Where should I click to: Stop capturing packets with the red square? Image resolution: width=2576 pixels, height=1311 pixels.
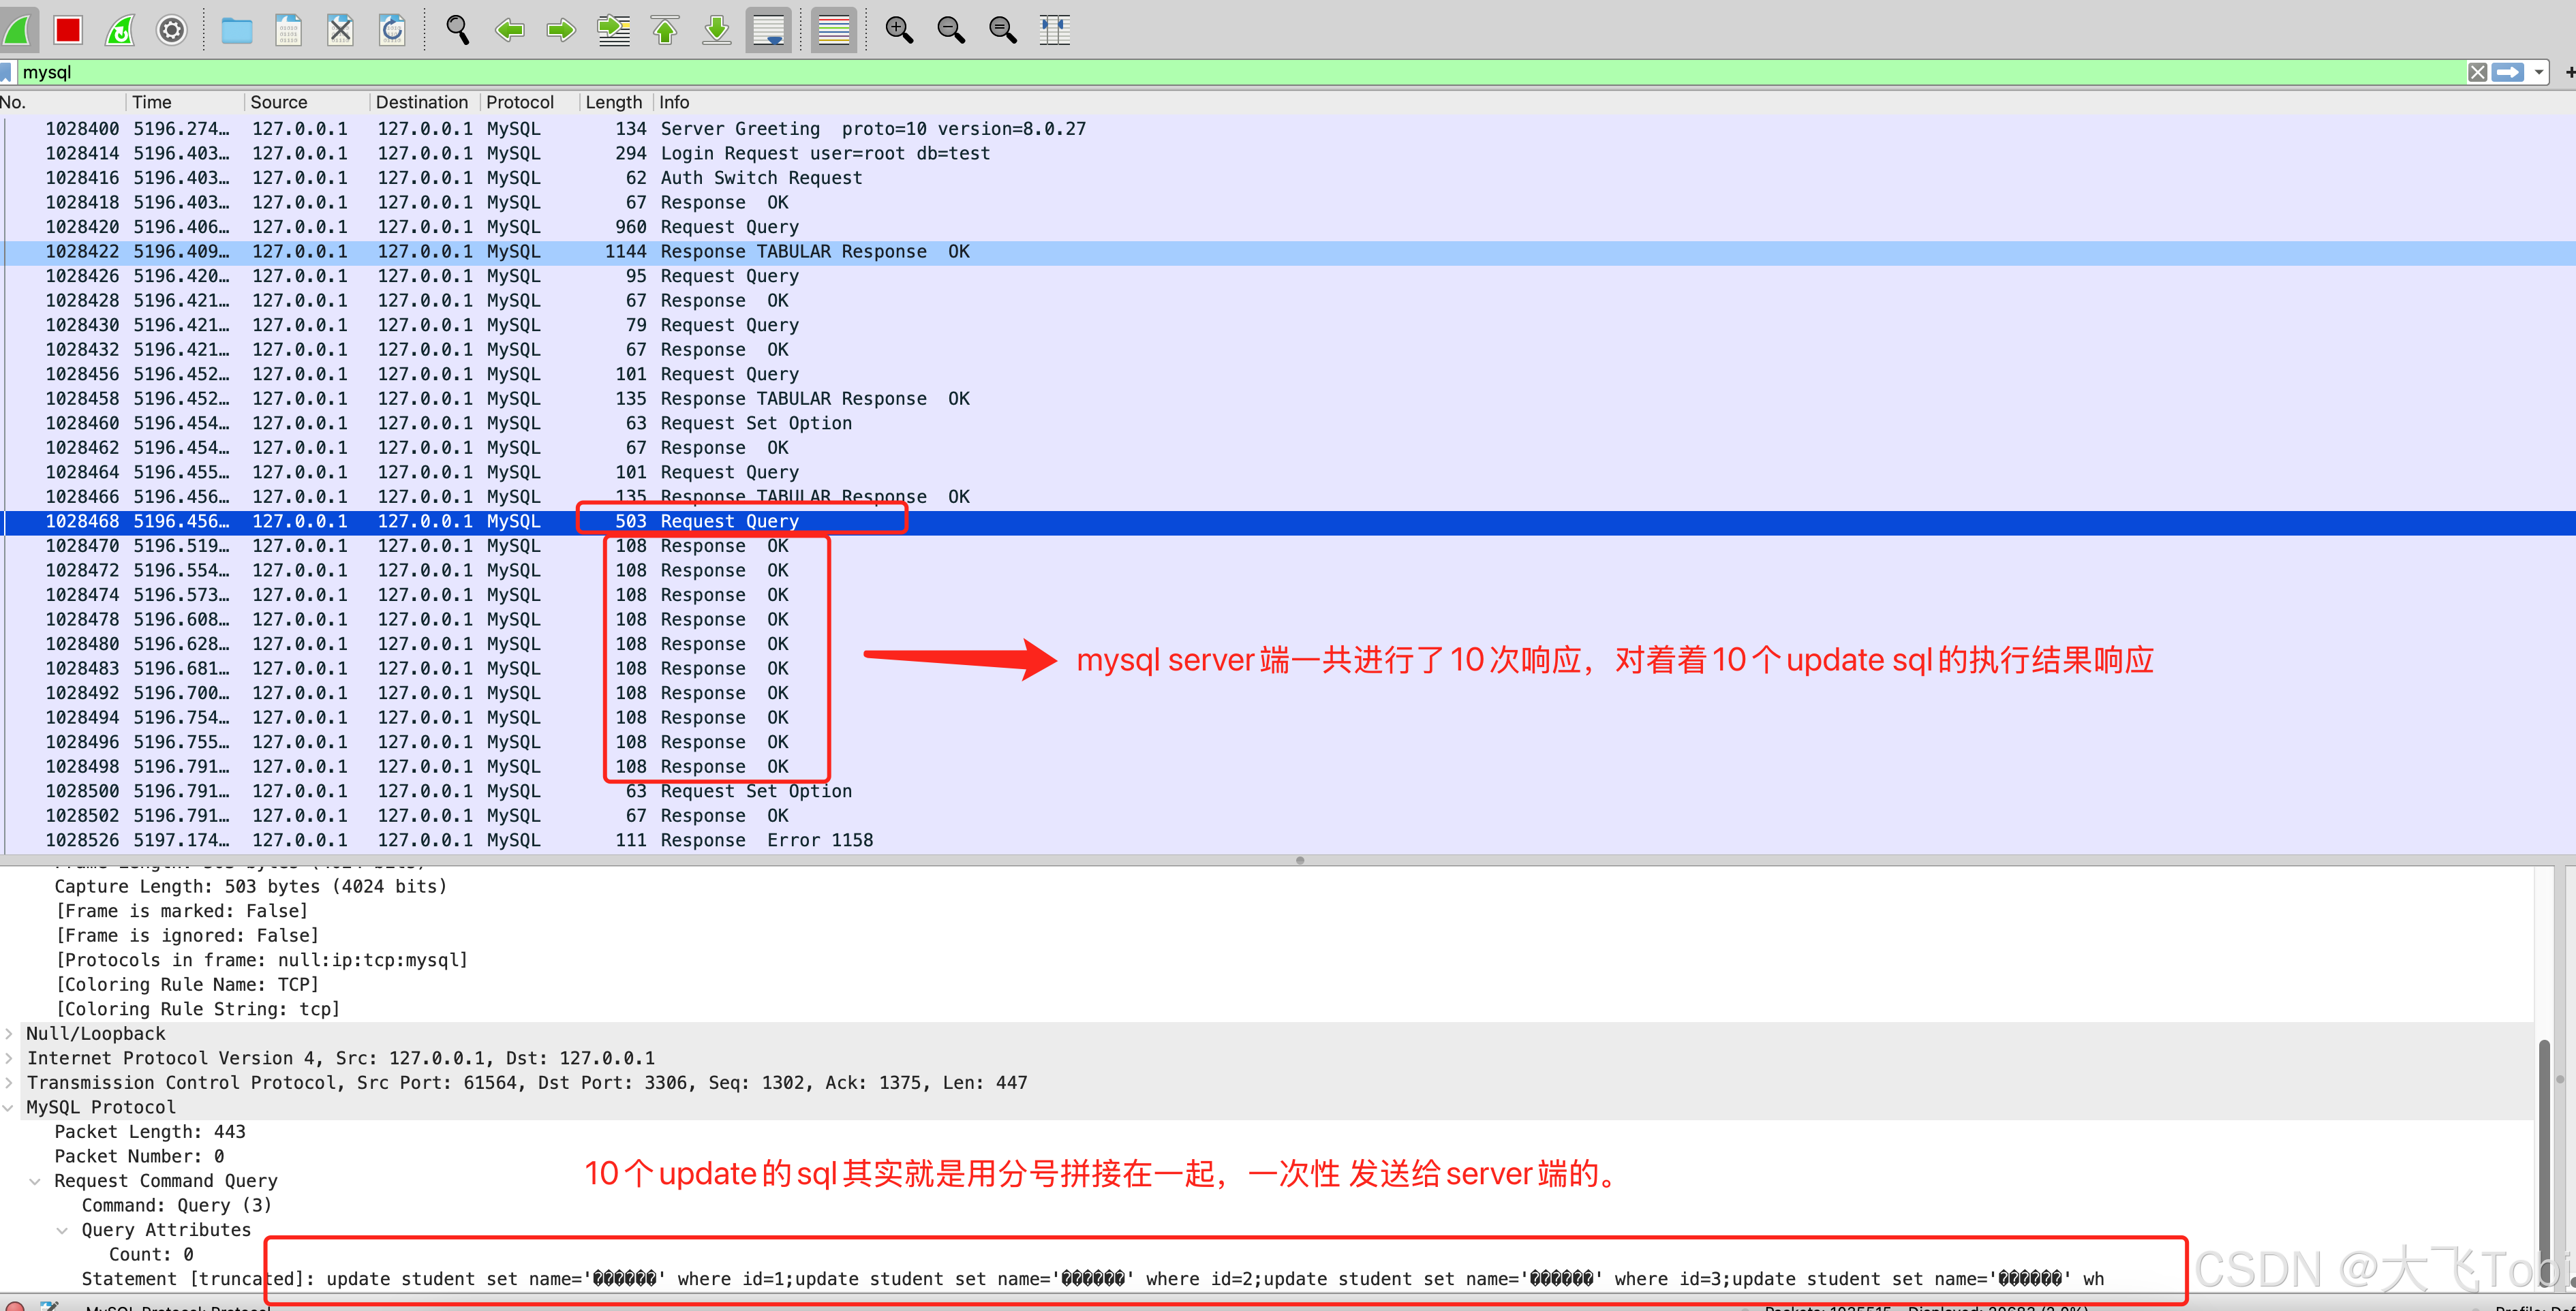click(x=68, y=30)
